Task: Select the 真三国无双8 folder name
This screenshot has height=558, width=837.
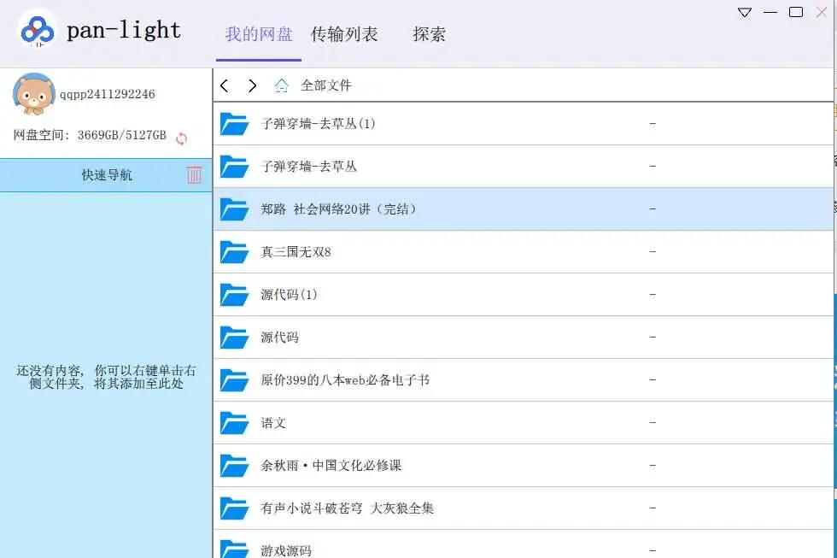Action: [296, 252]
